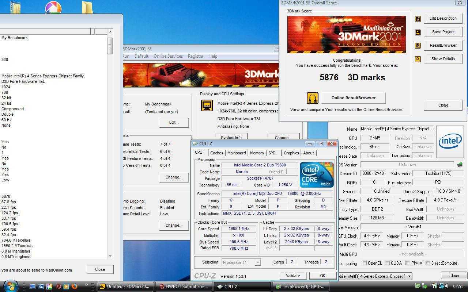The height and width of the screenshot is (292, 468).
Task: Open the Default menu in 3DMark2001
Action: [141, 56]
